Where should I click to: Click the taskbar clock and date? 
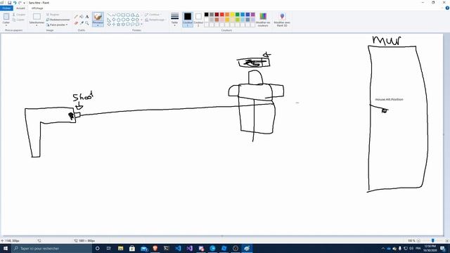[x=430, y=248]
